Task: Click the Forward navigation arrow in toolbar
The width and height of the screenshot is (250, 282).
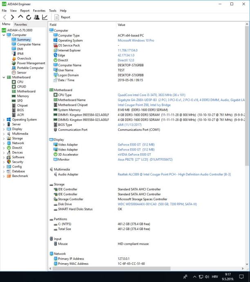Action: pyautogui.click(x=12, y=17)
